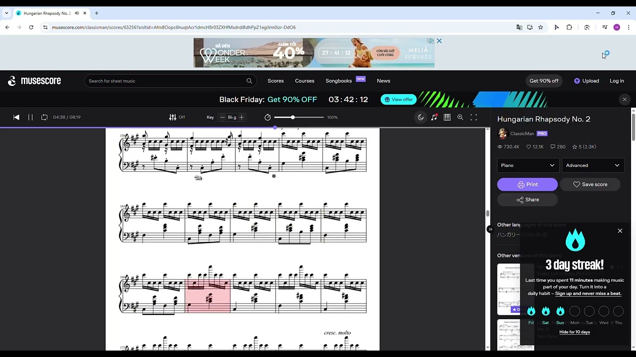Screen dimensions: 636x357
Task: Click the Upload button
Action: (x=586, y=81)
